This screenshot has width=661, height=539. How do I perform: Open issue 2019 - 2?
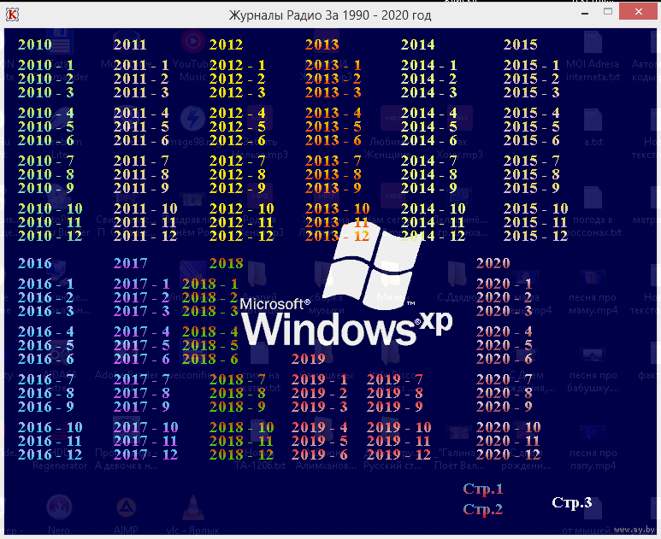click(319, 393)
